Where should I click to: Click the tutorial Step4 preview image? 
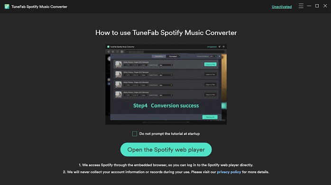click(x=166, y=84)
